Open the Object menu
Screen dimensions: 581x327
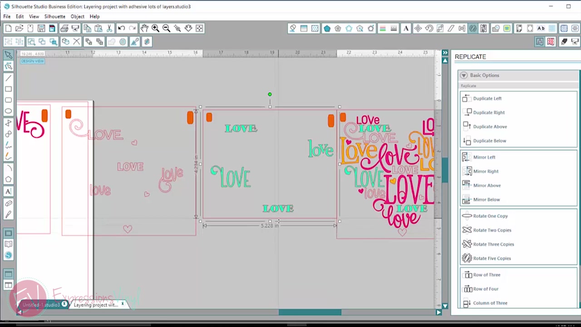(x=77, y=16)
